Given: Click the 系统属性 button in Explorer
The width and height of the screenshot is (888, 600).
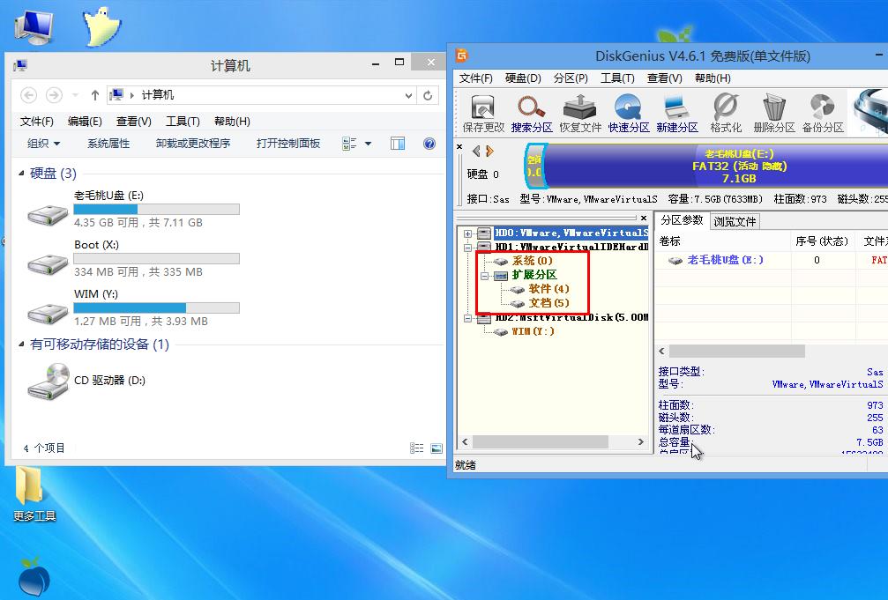Looking at the screenshot, I should 108,144.
